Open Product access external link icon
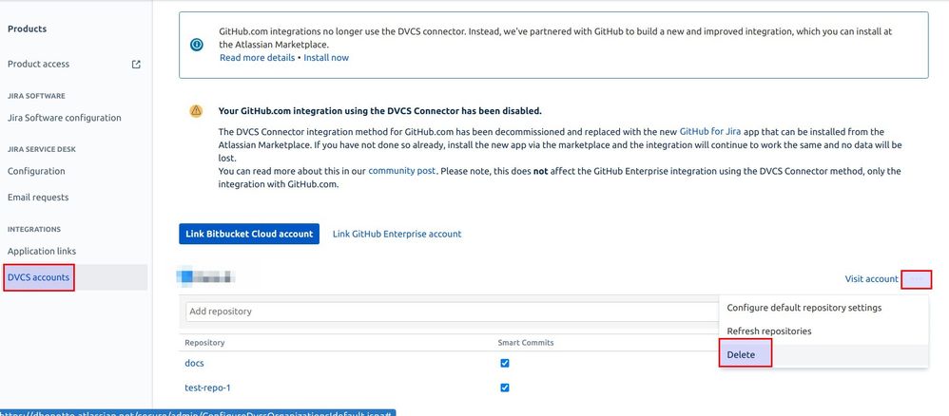 [136, 64]
